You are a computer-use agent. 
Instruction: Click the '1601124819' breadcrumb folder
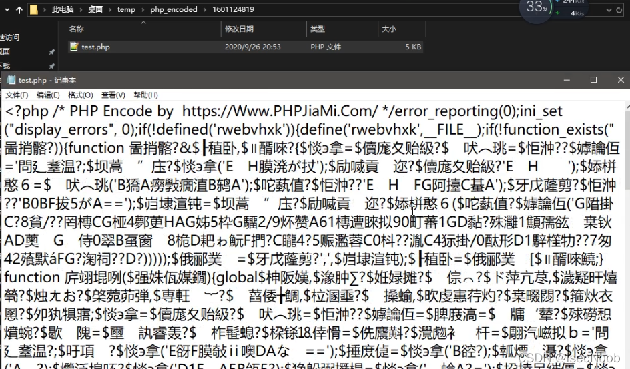tap(233, 9)
